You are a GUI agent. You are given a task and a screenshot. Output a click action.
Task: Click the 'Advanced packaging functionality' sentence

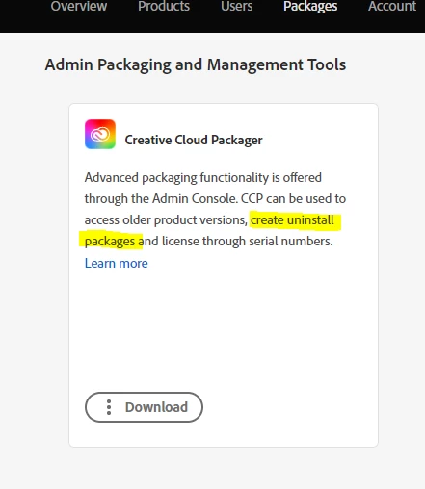(203, 177)
